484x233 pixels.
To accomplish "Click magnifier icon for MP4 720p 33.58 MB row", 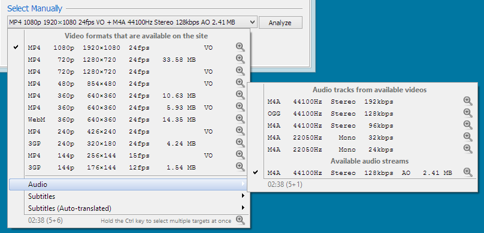I will (240, 59).
